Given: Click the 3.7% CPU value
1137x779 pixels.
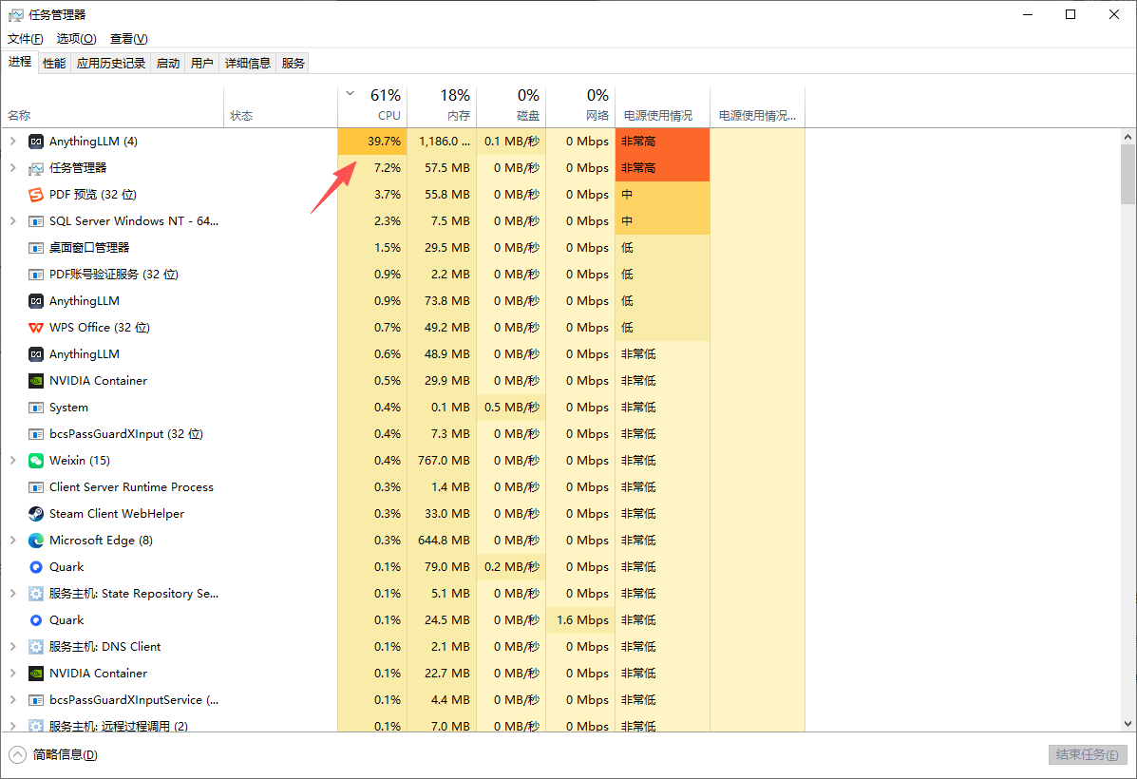Looking at the screenshot, I should [388, 195].
